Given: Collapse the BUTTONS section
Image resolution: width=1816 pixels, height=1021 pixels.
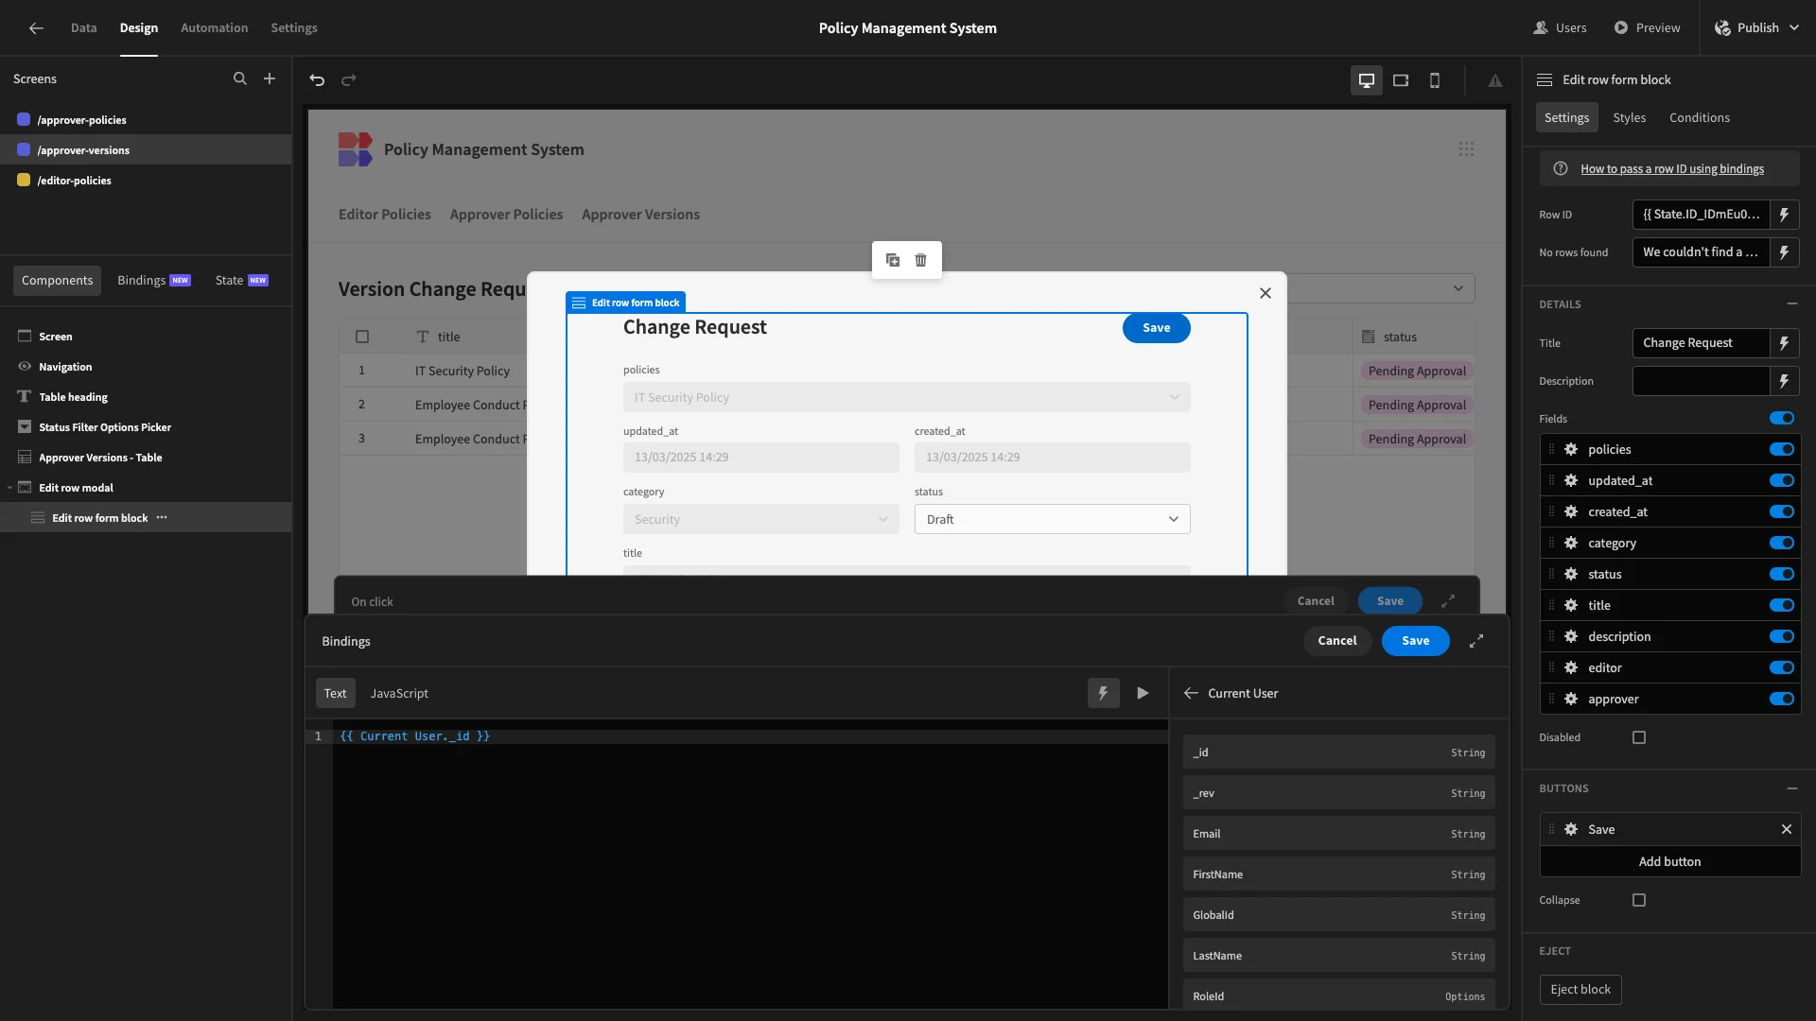Looking at the screenshot, I should (x=1791, y=788).
